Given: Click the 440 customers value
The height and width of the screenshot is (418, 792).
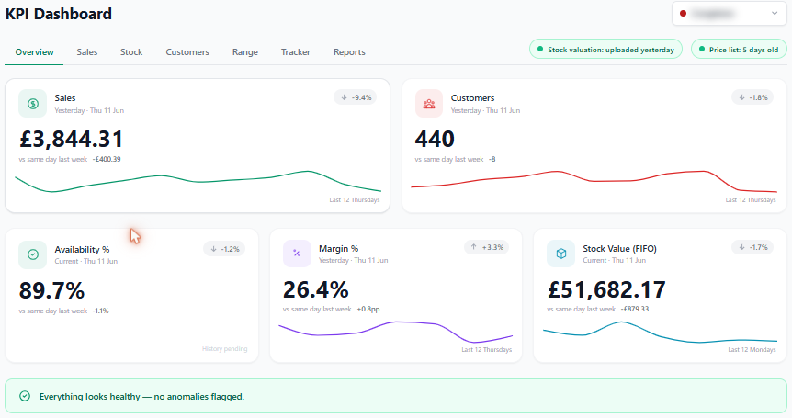Looking at the screenshot, I should [435, 139].
